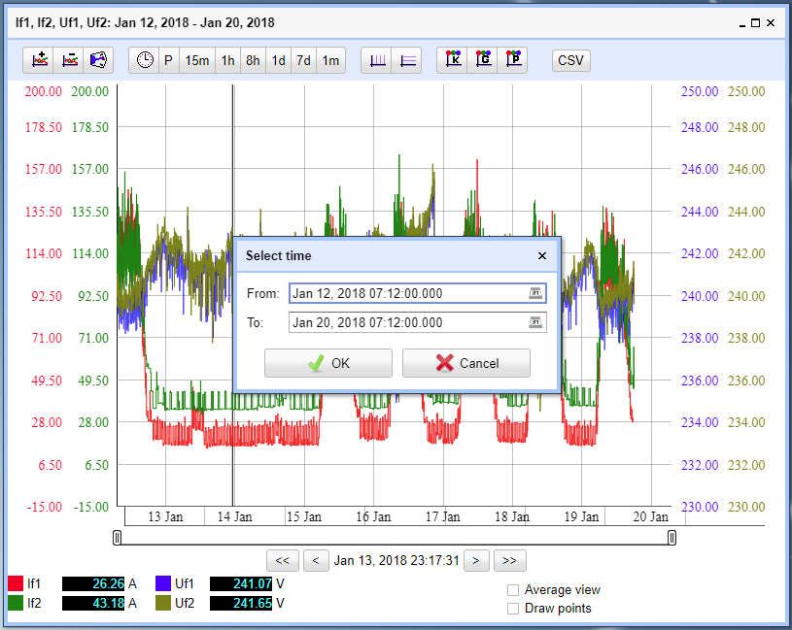Set time range to 1m

(x=330, y=60)
